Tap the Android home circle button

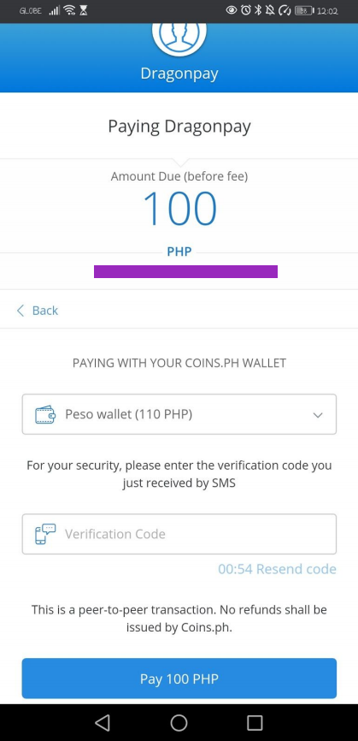point(179,722)
